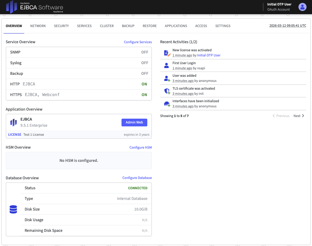Click the network interface icon beside Interfaces have been initialized

point(167,104)
